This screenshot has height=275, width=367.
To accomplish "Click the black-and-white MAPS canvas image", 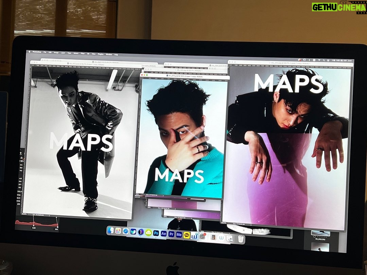I will click(82, 142).
